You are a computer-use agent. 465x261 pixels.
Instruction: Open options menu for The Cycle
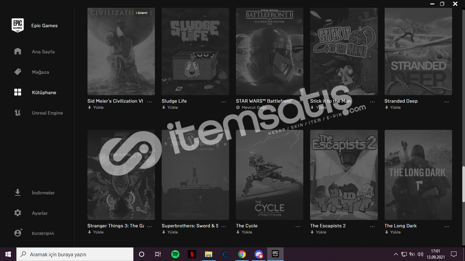pyautogui.click(x=298, y=226)
